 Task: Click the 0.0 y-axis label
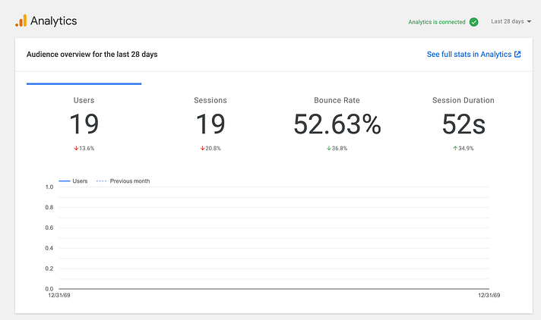[x=49, y=289]
